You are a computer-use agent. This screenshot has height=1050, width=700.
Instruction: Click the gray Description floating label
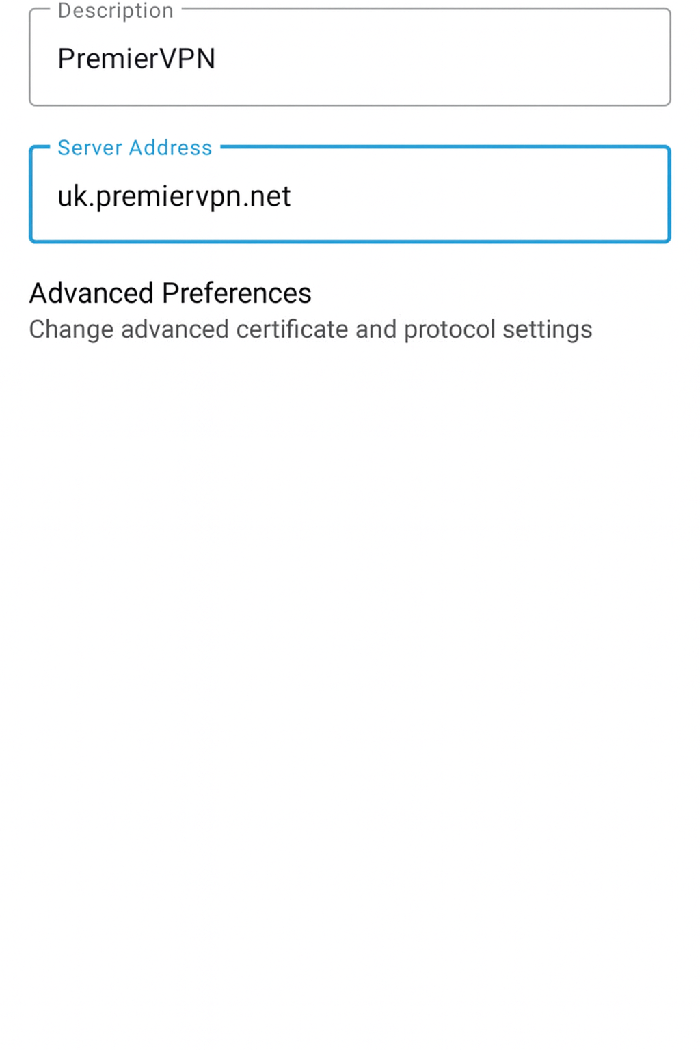(116, 10)
